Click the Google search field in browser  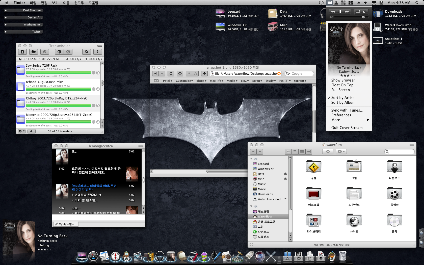pos(299,73)
